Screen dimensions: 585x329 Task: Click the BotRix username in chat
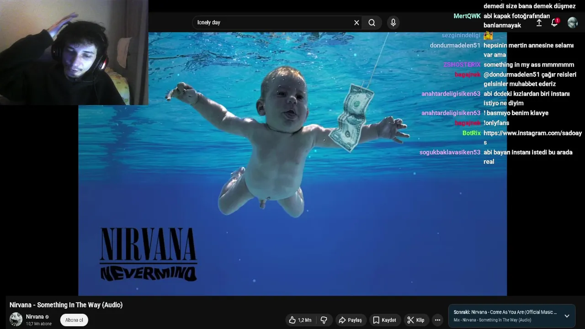coord(471,133)
